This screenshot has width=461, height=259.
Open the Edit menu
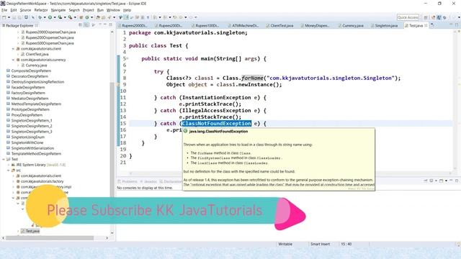point(14,10)
